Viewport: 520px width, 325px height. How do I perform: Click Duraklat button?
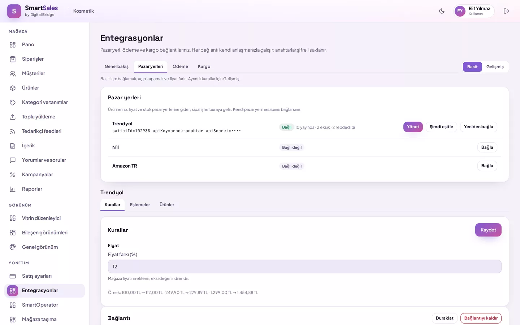[x=445, y=318]
